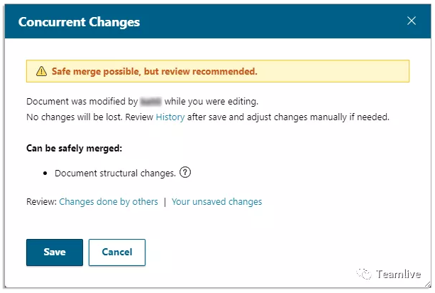The image size is (435, 293).
Task: Open Your unsaved changes link
Action: [216, 201]
